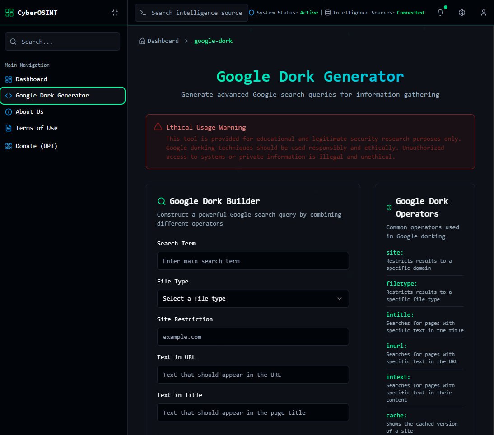Focus the sidebar Search... box
Viewport: 494px width, 435px height.
62,42
